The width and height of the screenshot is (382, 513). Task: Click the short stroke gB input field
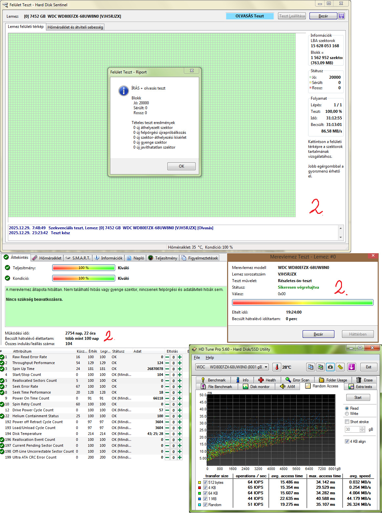tap(352, 429)
